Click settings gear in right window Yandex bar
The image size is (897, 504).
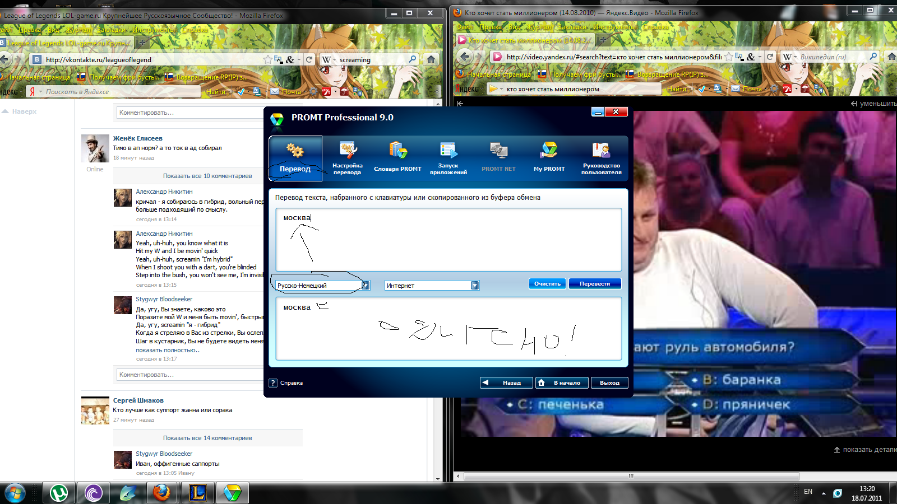click(774, 89)
